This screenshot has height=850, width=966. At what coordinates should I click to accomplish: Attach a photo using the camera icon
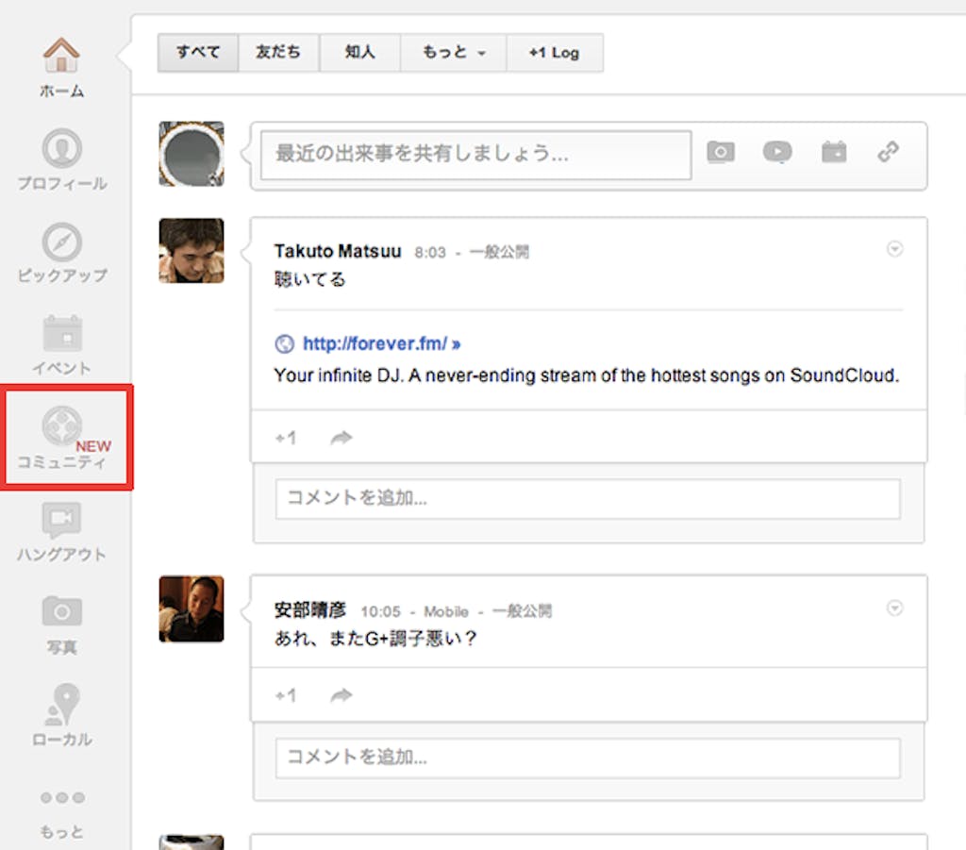[721, 152]
